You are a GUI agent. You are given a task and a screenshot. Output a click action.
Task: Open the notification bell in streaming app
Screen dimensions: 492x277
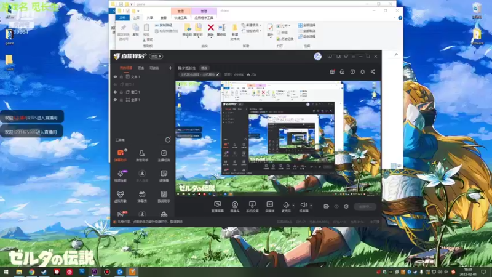[x=362, y=71]
